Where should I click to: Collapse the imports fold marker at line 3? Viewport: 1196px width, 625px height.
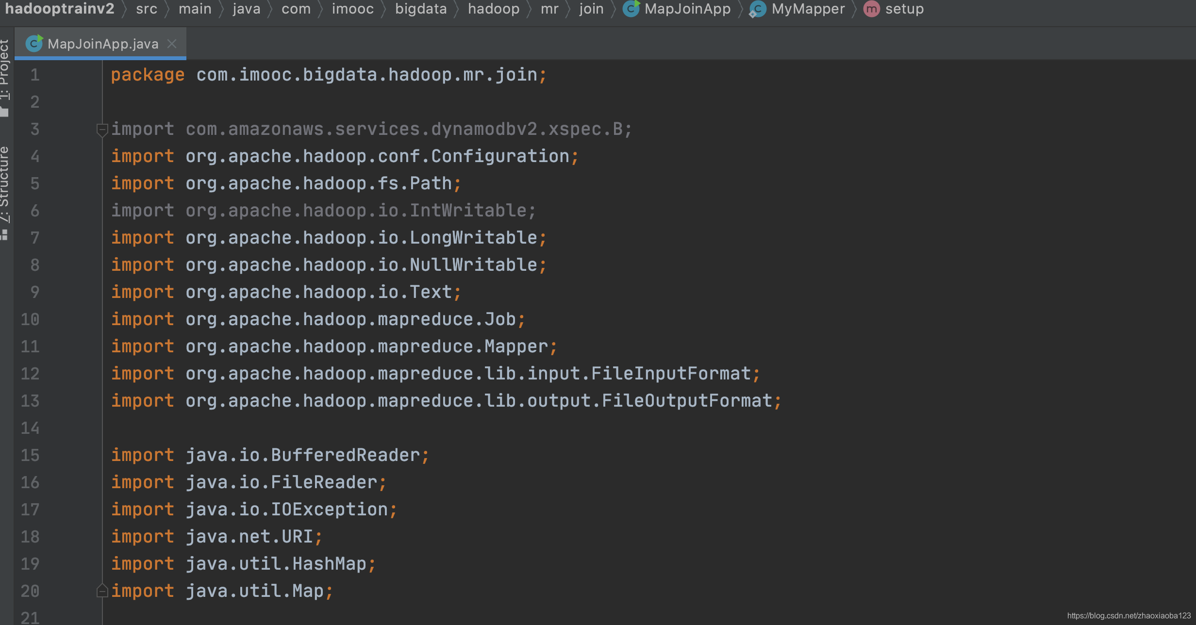point(102,130)
